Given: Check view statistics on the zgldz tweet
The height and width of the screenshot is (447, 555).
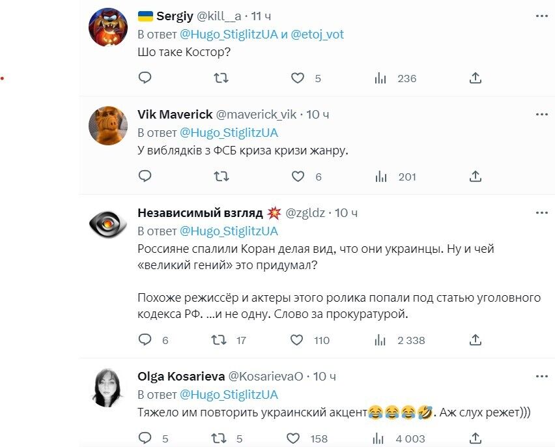Looking at the screenshot, I should pyautogui.click(x=379, y=340).
